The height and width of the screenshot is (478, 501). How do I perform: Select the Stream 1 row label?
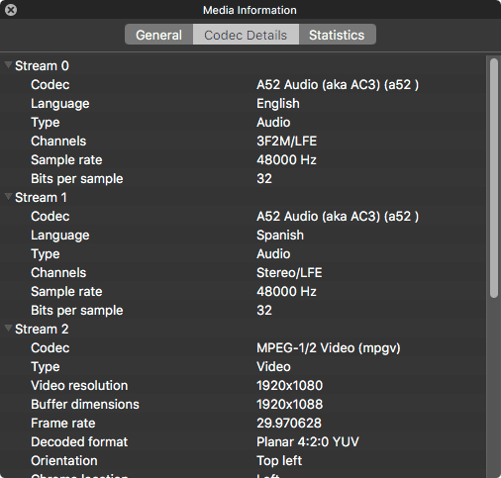point(41,198)
